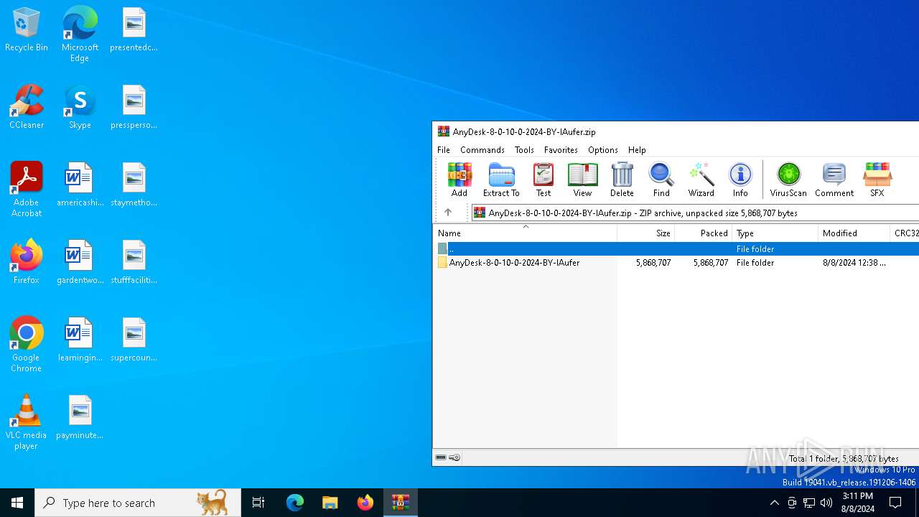The height and width of the screenshot is (517, 919).
Task: Open the Favorites menu
Action: 561,150
